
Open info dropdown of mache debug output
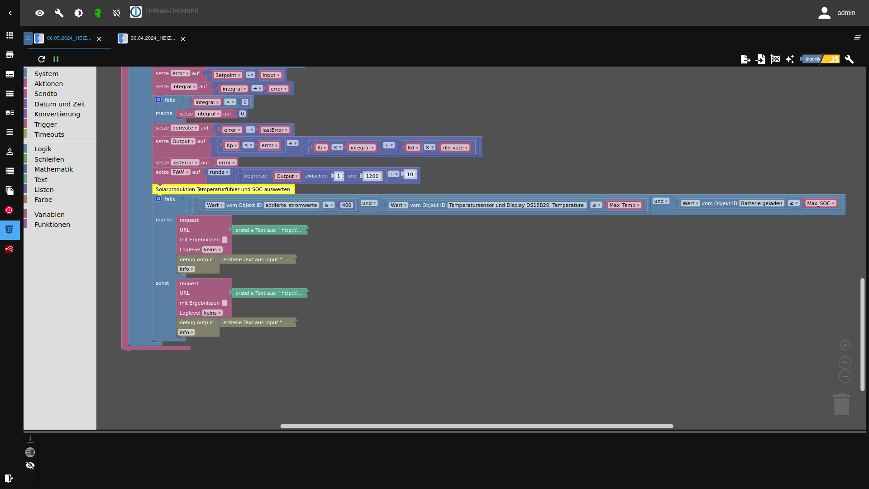pos(186,269)
